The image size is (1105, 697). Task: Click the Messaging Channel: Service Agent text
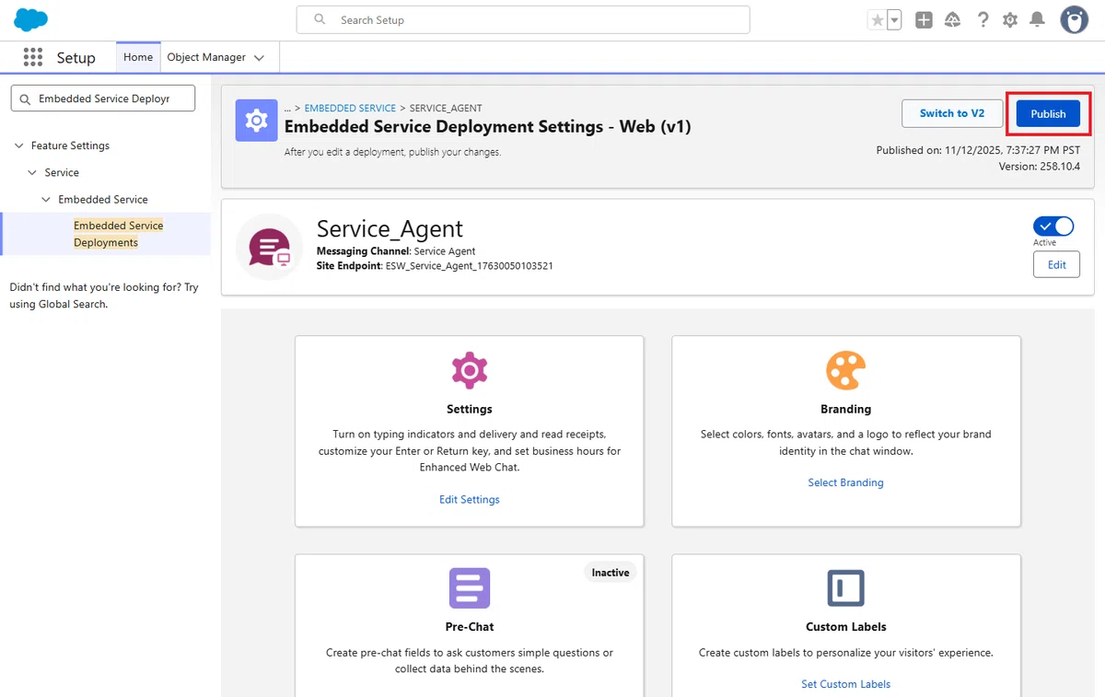point(396,251)
